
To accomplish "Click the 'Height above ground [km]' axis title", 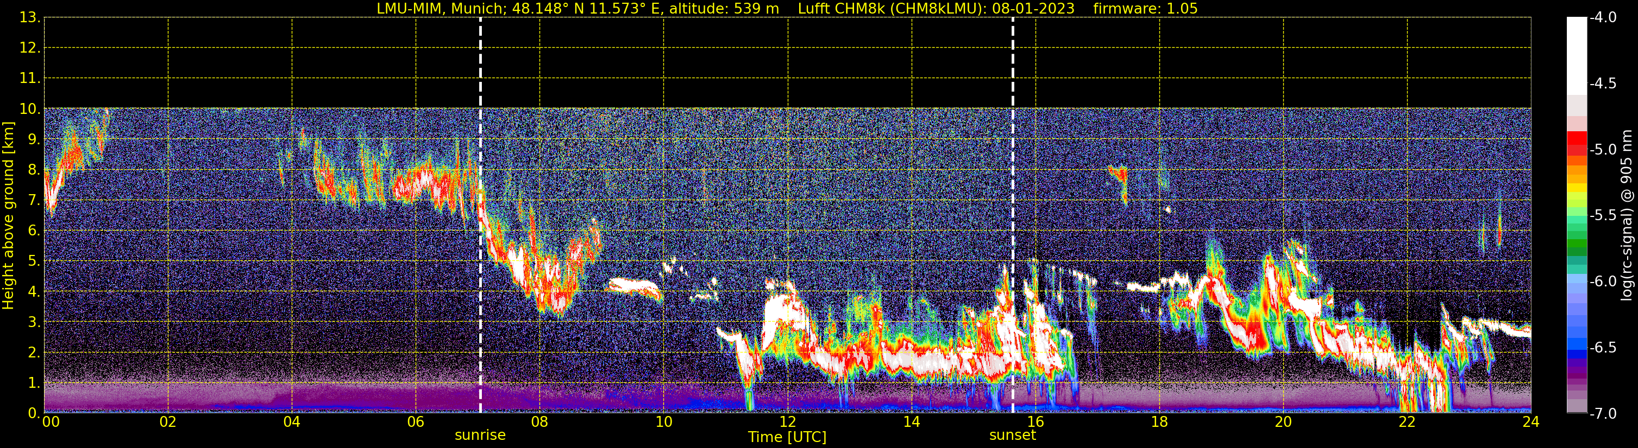I will pyautogui.click(x=8, y=216).
